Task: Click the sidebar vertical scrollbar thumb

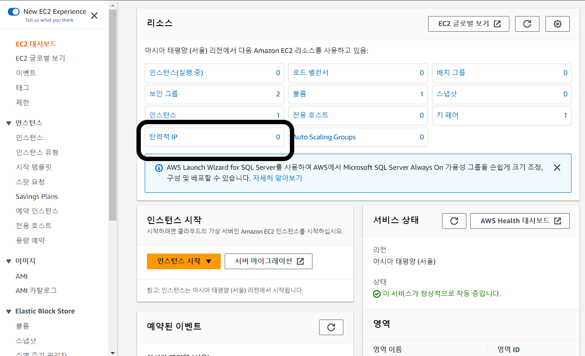Action: (113, 115)
